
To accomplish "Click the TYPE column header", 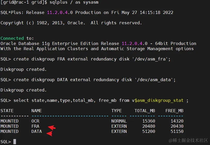I will pyautogui.click(x=116, y=111).
